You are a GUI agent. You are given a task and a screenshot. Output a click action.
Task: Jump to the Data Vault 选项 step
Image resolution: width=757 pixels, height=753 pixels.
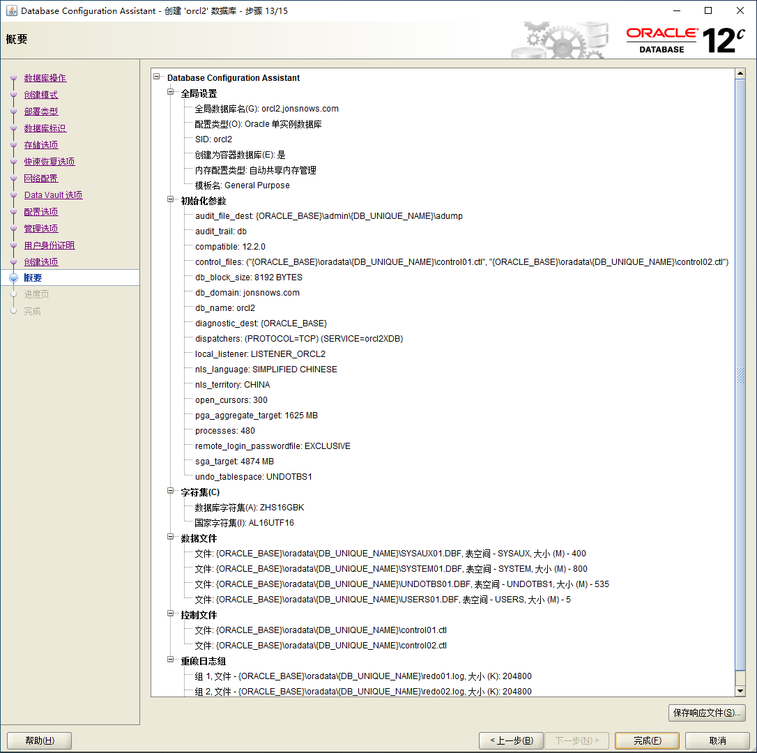53,195
